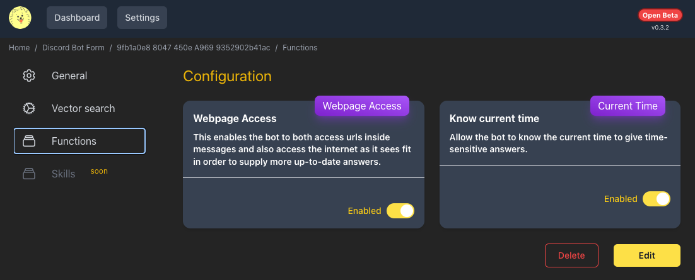Click the yellow dog logo icon
This screenshot has width=695, height=280.
click(x=20, y=18)
